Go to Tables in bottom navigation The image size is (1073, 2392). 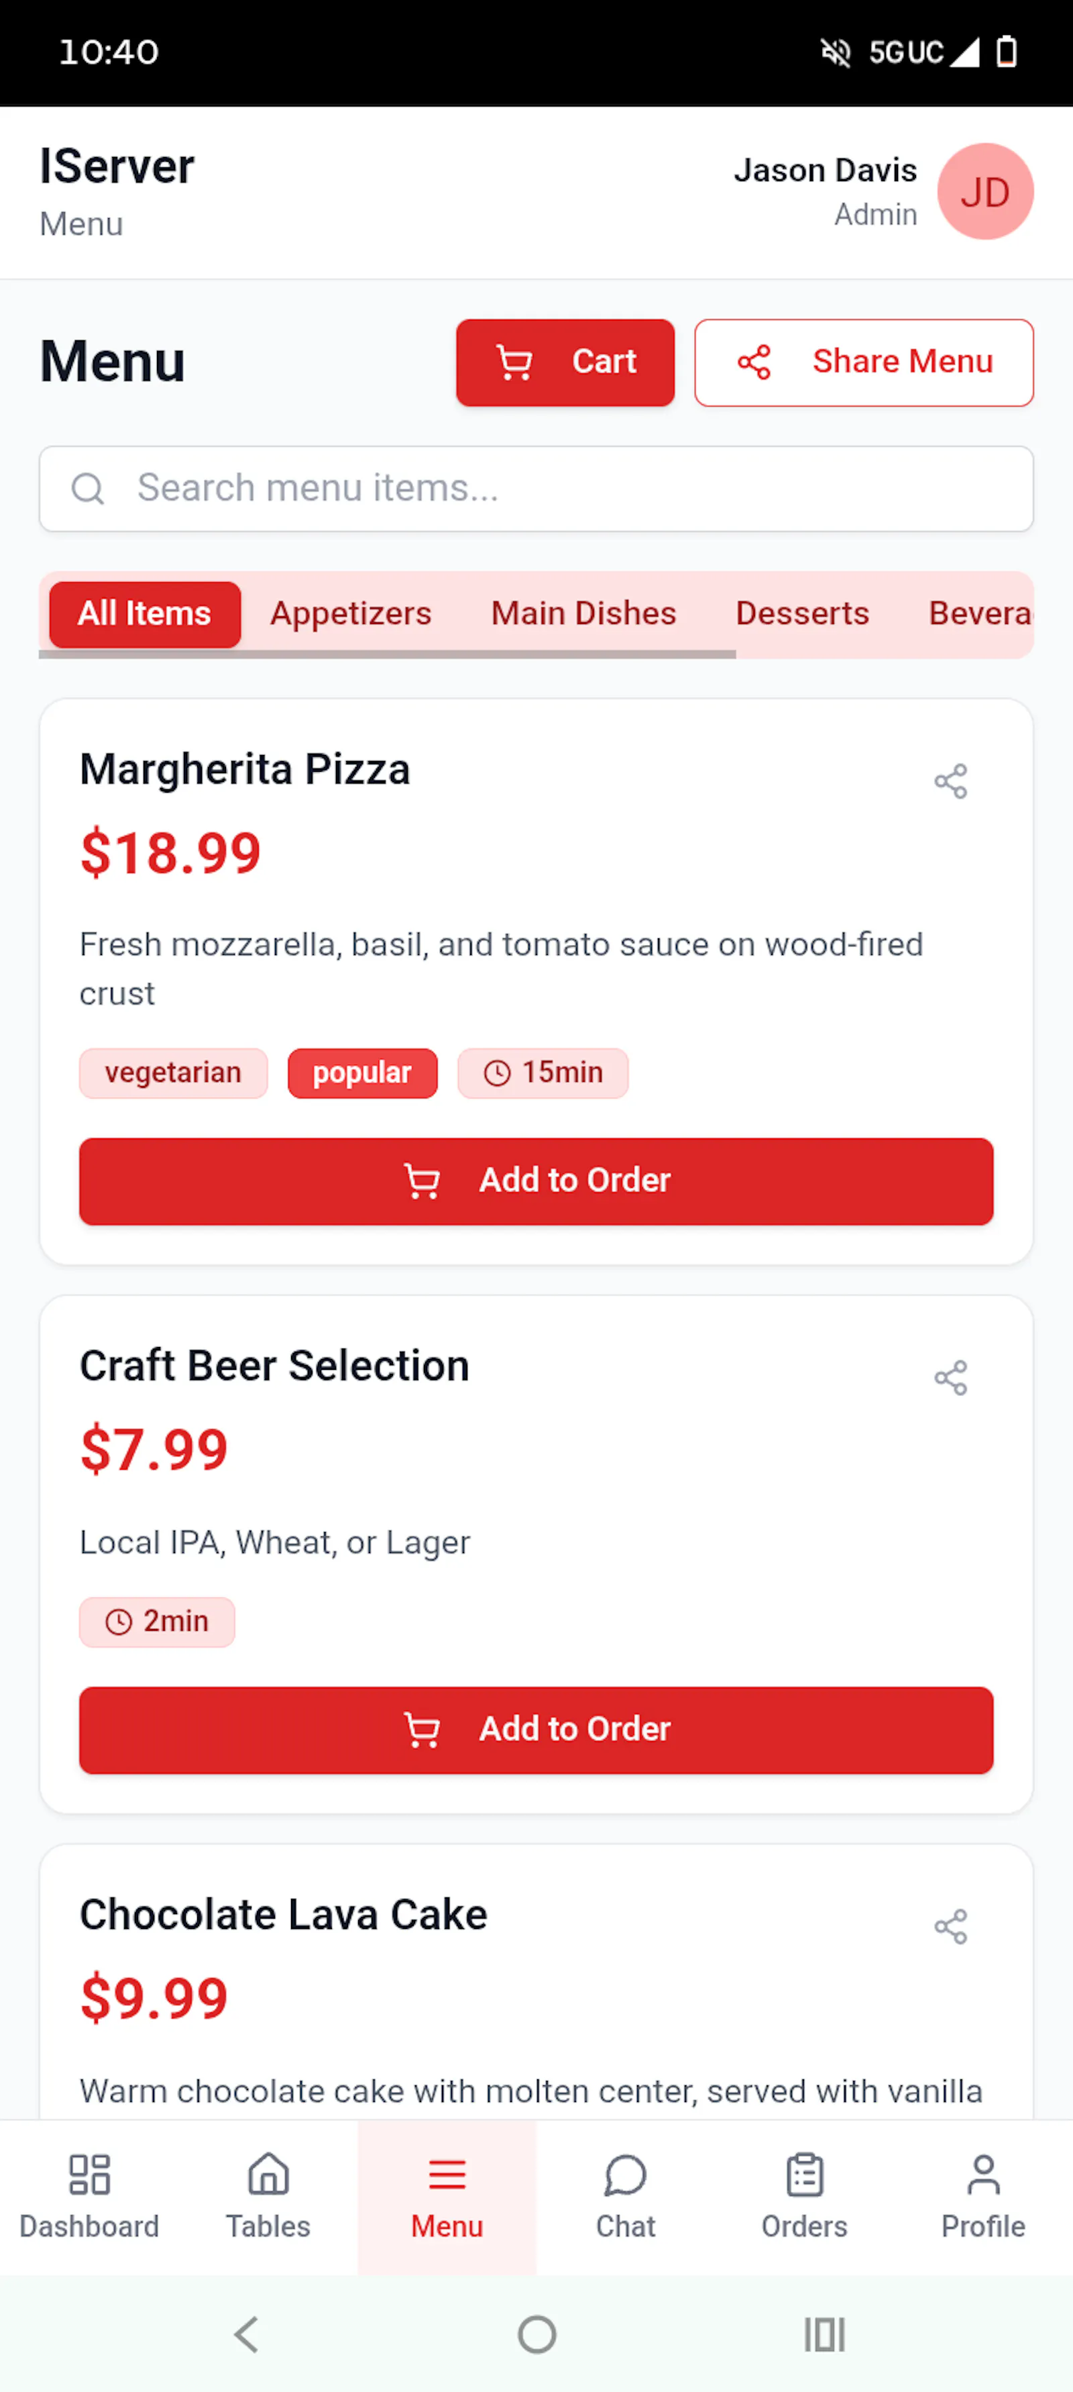(x=268, y=2197)
